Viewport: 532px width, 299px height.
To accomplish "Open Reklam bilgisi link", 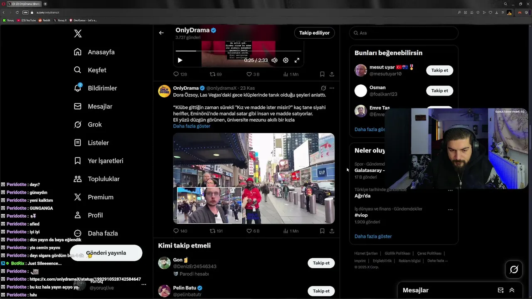I will (409, 261).
